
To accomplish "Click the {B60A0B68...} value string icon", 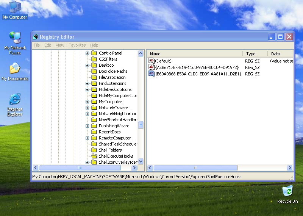I will click(x=151, y=74).
